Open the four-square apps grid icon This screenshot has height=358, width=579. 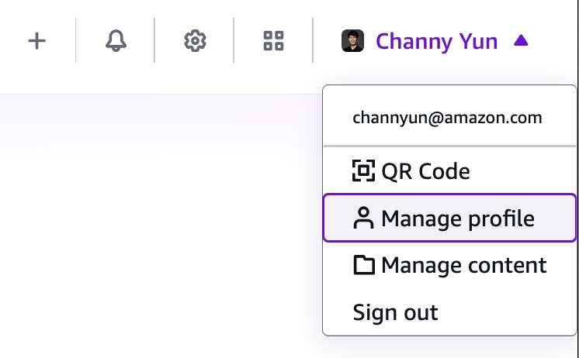click(x=274, y=40)
